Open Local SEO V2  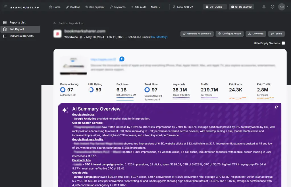point(183,7)
